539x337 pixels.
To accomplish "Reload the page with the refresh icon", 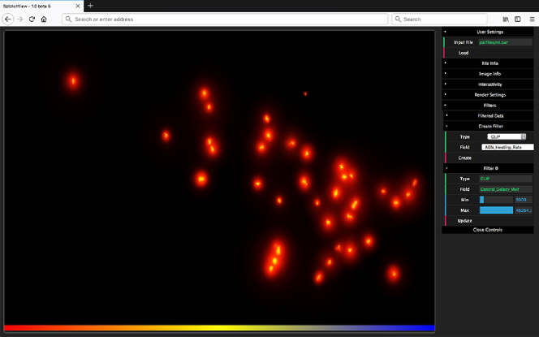I will 32,19.
